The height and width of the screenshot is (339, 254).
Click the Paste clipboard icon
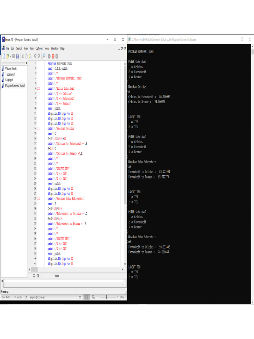coord(30,56)
